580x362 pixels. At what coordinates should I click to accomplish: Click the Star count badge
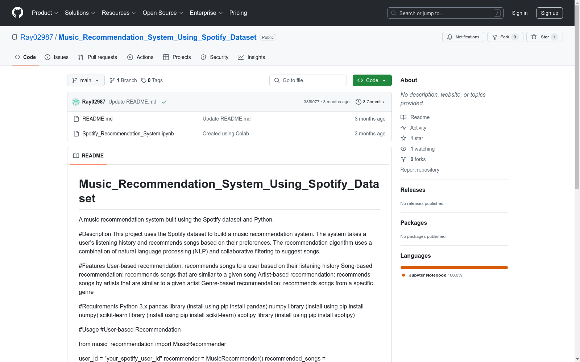554,37
